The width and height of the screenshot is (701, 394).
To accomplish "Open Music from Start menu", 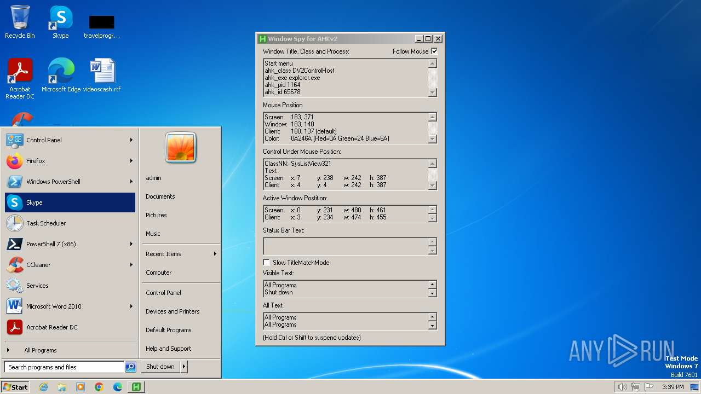I will point(153,234).
